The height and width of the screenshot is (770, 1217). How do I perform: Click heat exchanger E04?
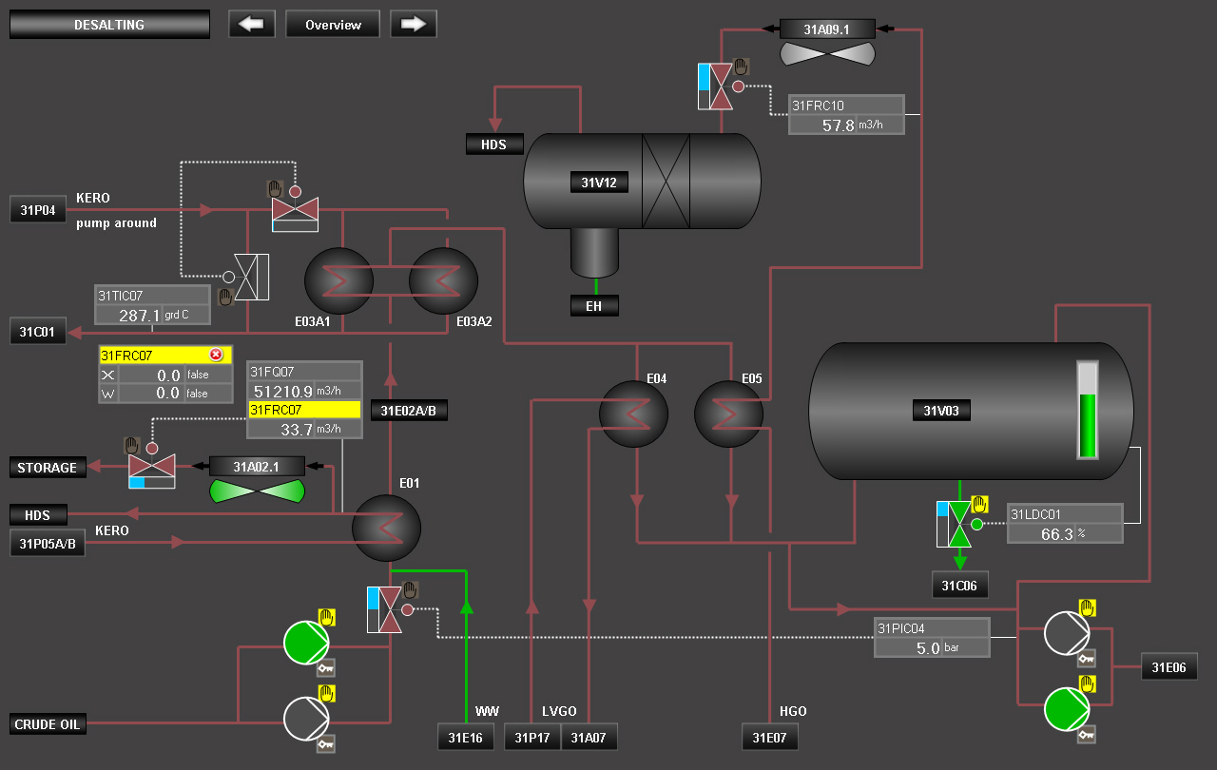point(633,414)
